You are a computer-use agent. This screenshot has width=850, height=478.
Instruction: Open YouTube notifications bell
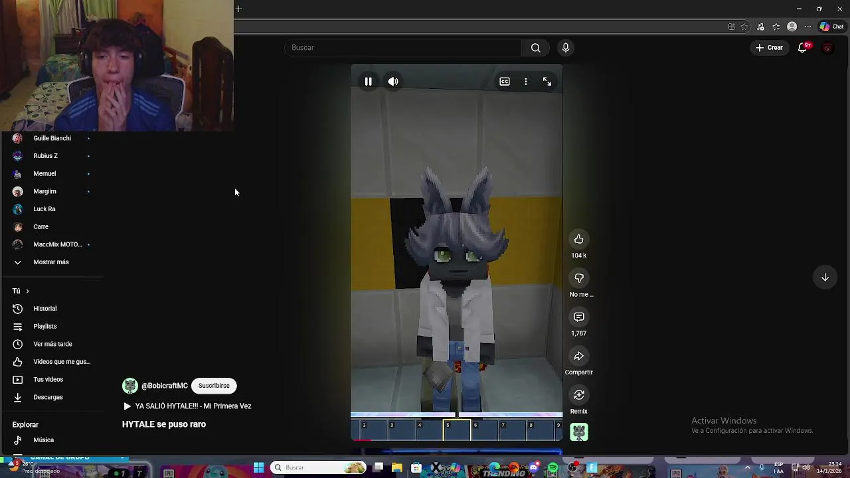click(802, 48)
